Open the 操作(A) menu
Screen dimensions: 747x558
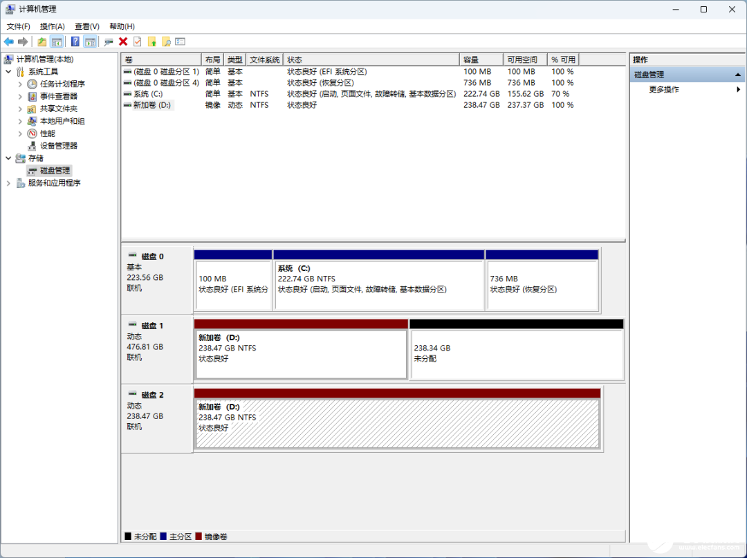pyautogui.click(x=52, y=26)
